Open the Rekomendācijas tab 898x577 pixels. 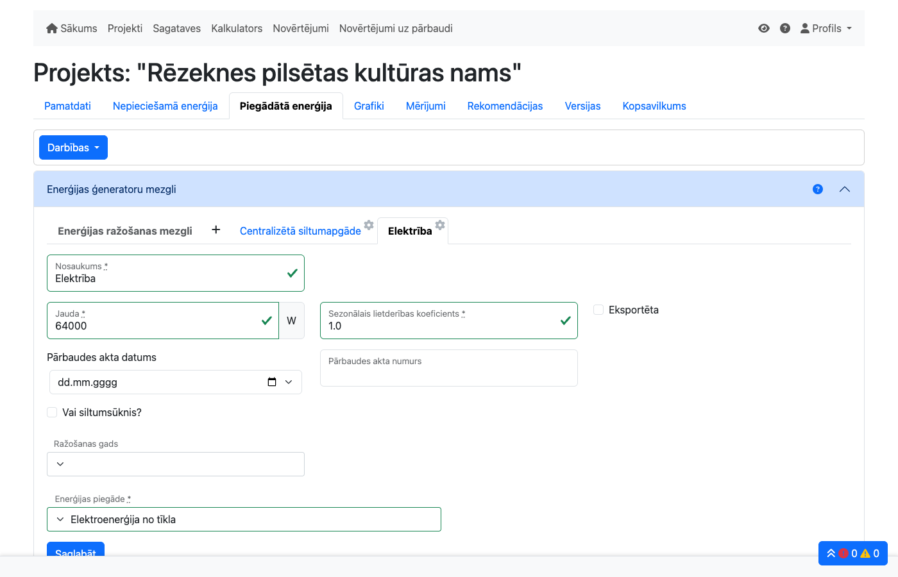coord(505,106)
